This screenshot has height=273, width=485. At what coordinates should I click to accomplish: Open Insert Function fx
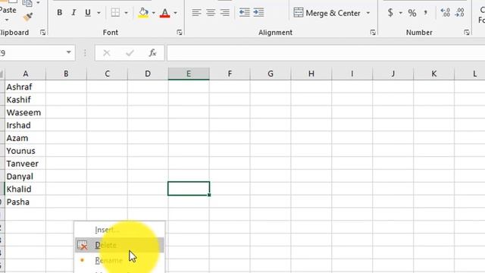(x=152, y=53)
